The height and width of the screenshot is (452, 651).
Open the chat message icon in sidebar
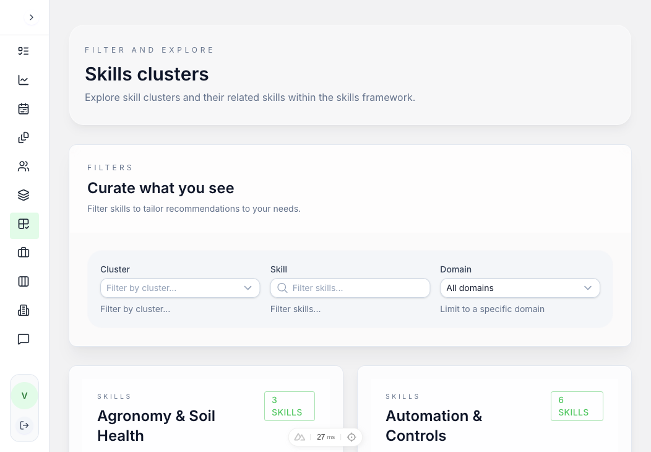click(x=24, y=339)
